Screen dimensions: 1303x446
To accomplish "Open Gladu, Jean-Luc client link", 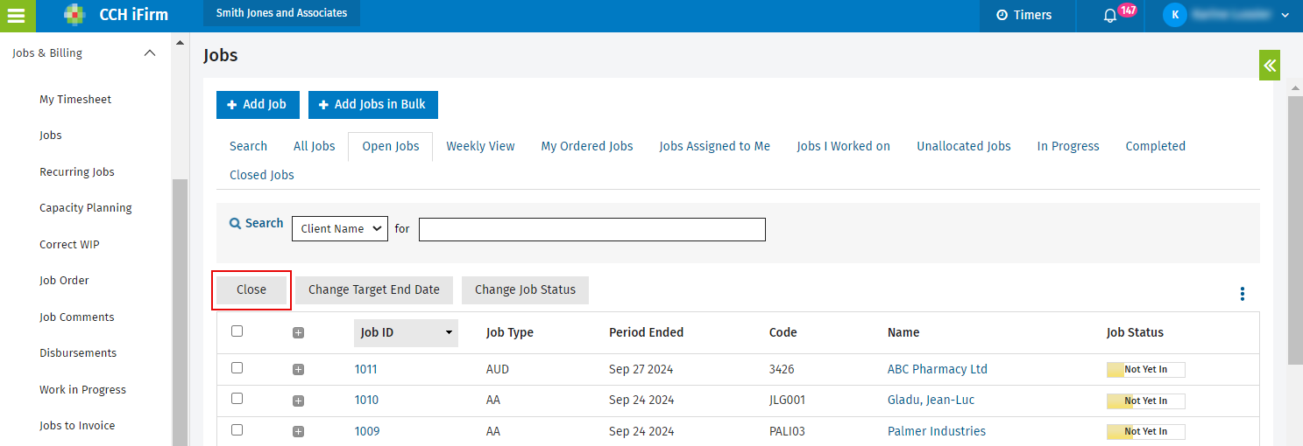I will (931, 400).
